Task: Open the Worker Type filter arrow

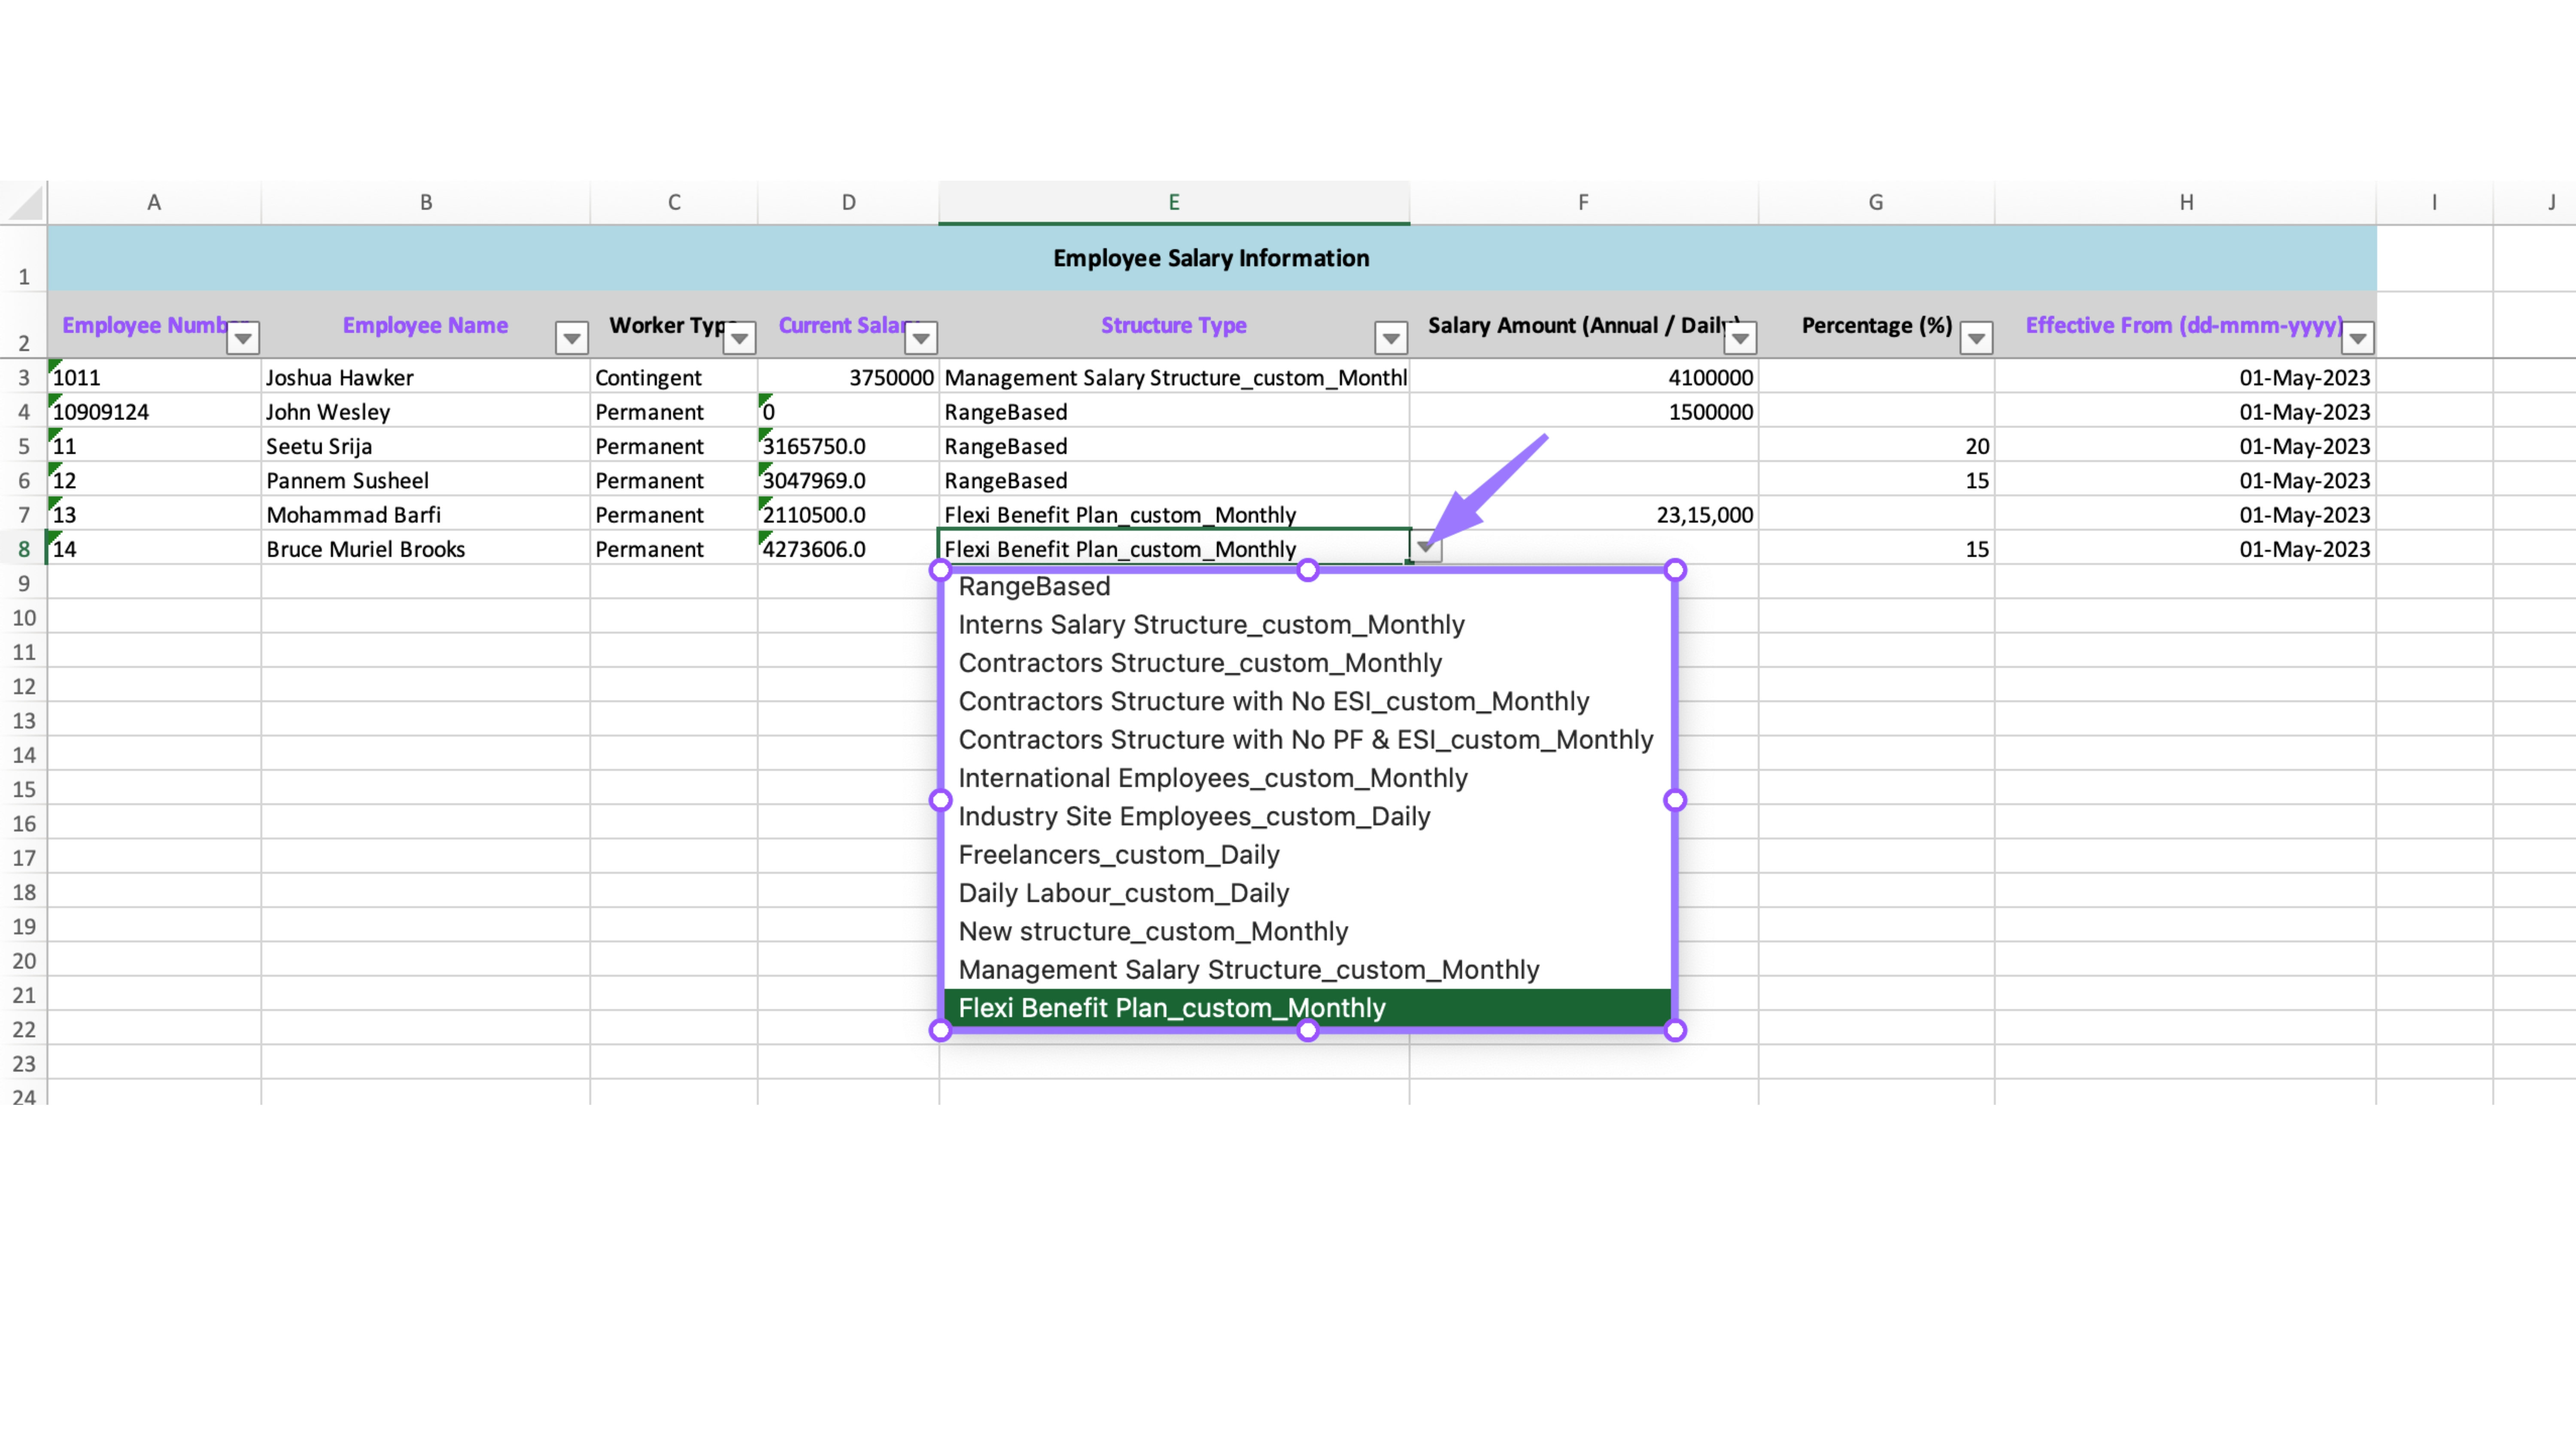Action: [739, 338]
